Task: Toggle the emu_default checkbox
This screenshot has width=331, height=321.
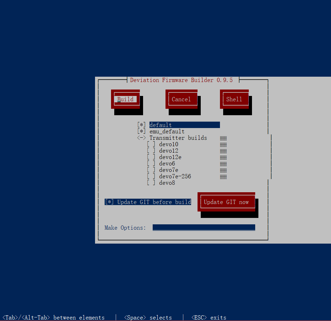Action: point(141,131)
